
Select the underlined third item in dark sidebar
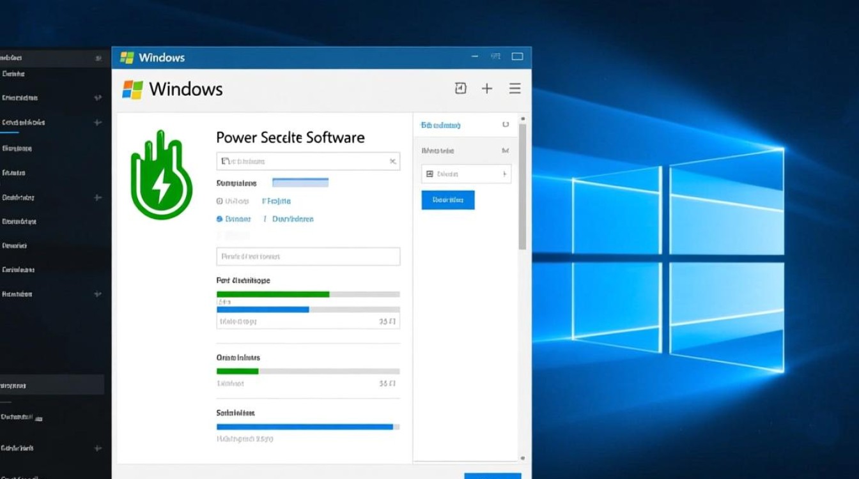(24, 122)
